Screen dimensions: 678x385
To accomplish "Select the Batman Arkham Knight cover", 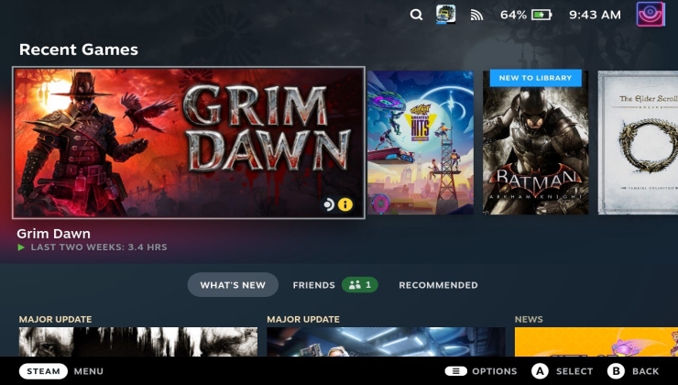I will pyautogui.click(x=536, y=142).
